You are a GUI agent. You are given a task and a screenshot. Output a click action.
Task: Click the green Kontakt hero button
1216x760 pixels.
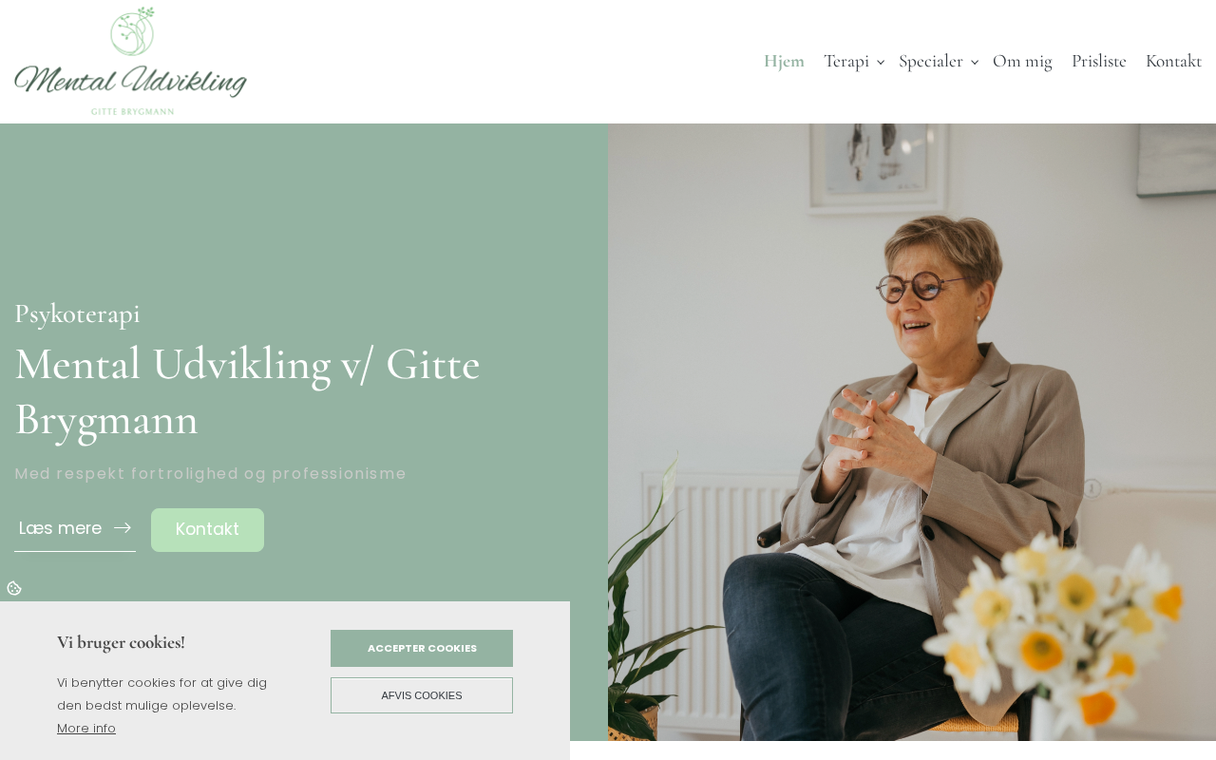tap(207, 530)
